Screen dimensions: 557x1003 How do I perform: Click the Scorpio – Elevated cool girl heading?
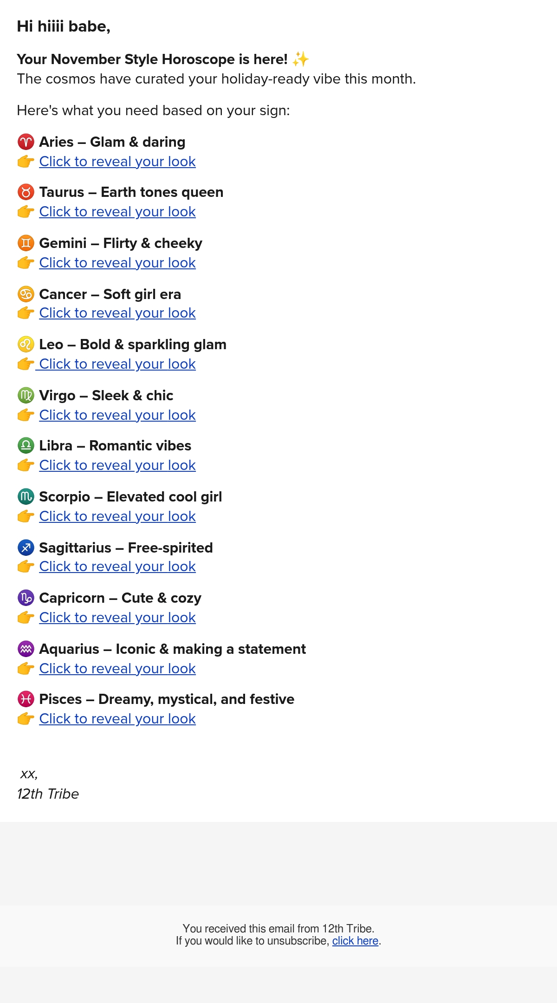pyautogui.click(x=130, y=496)
